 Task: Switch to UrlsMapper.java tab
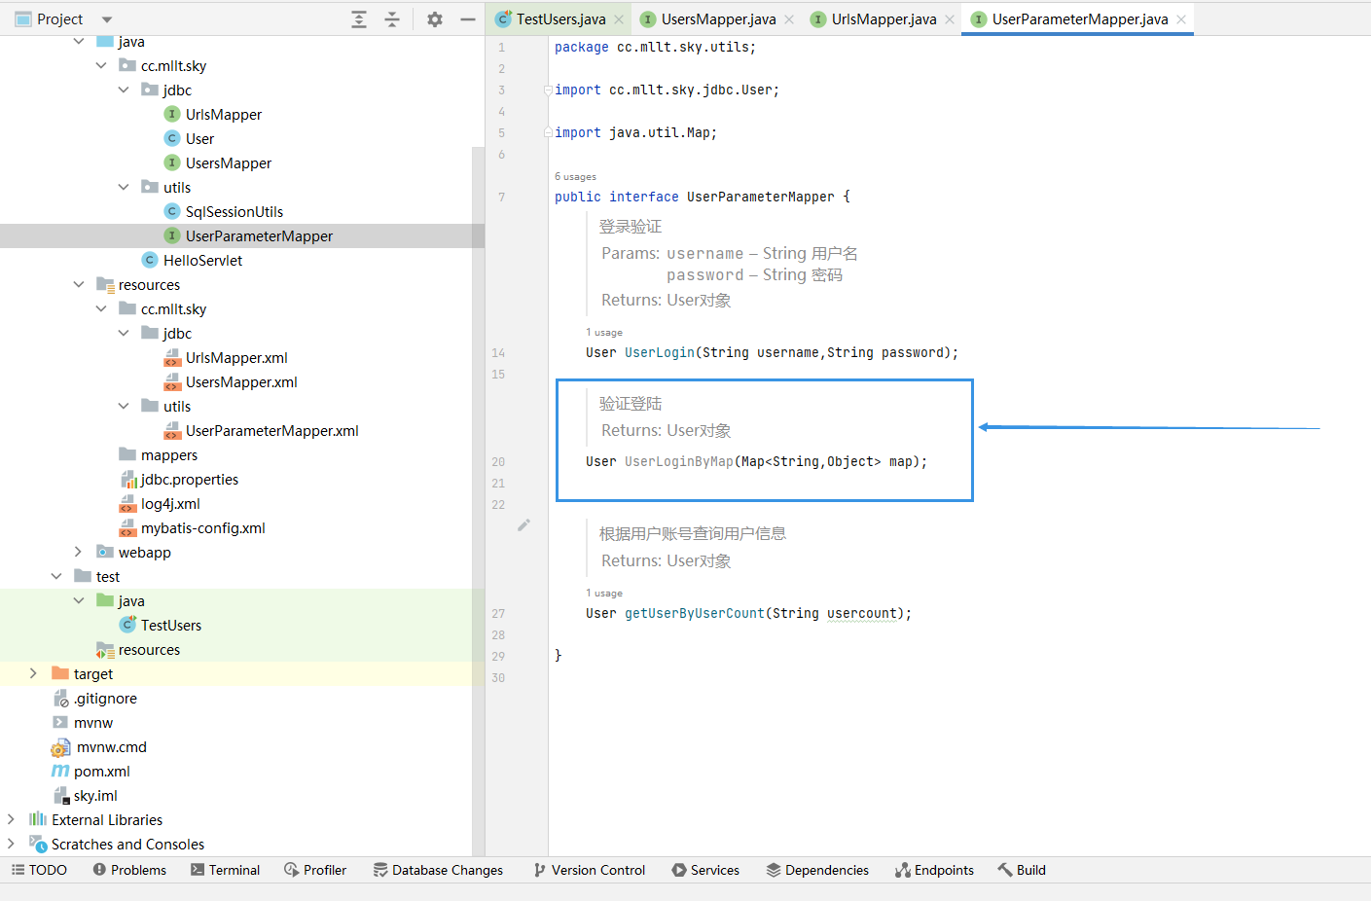884,19
